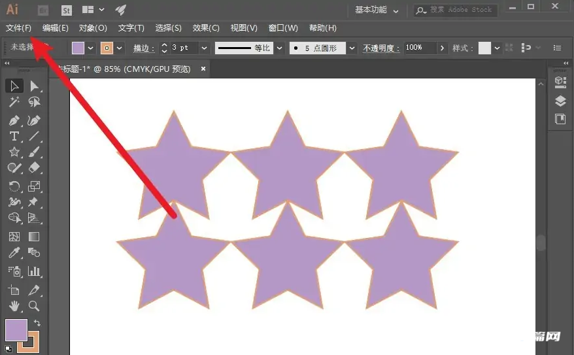Screen dimensions: 574x355
Task: Open the Stock (St) launcher
Action: tap(66, 10)
